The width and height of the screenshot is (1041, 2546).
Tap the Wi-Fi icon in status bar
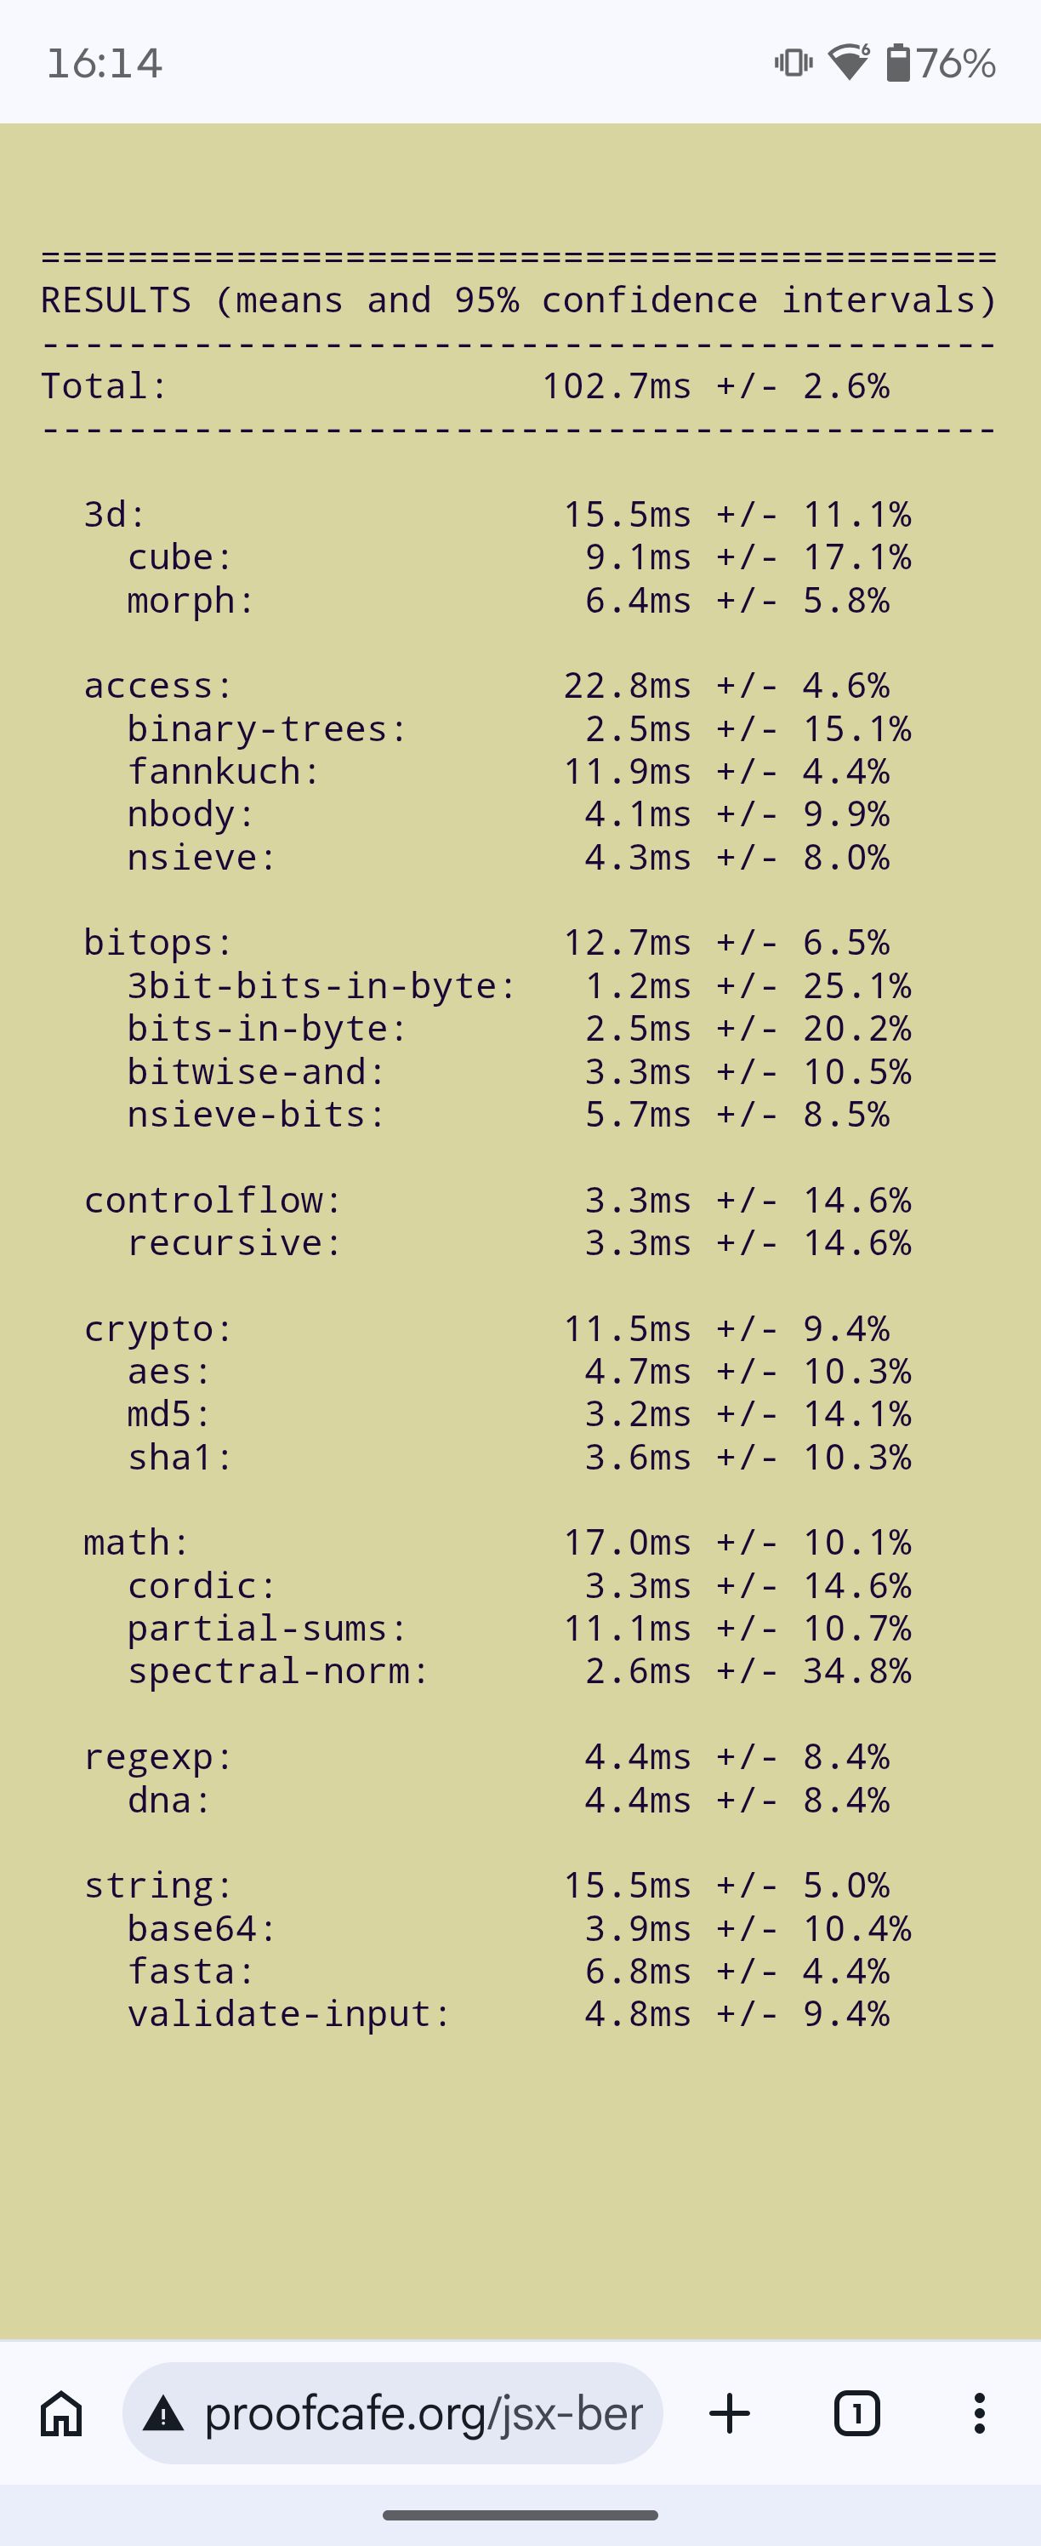pos(849,62)
